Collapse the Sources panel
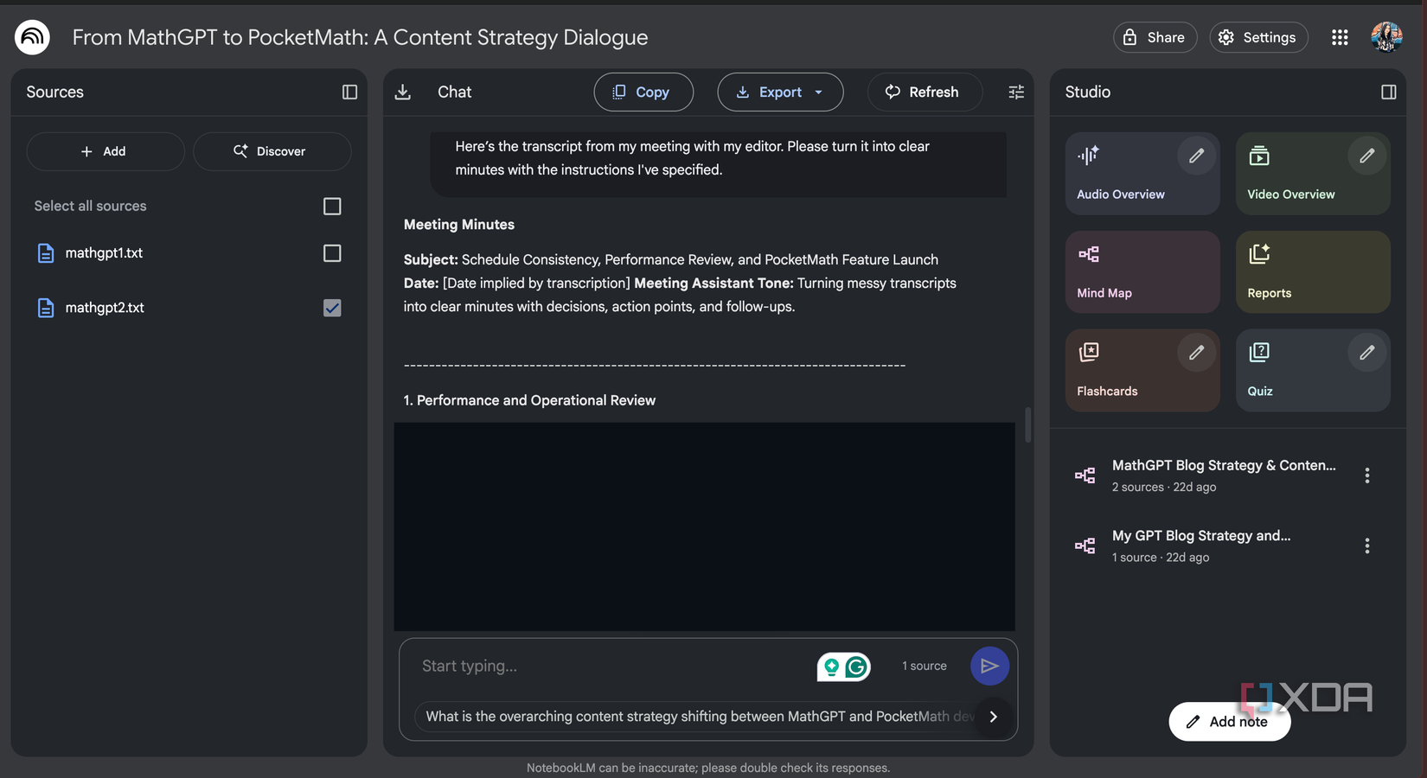This screenshot has height=778, width=1427. [x=349, y=92]
